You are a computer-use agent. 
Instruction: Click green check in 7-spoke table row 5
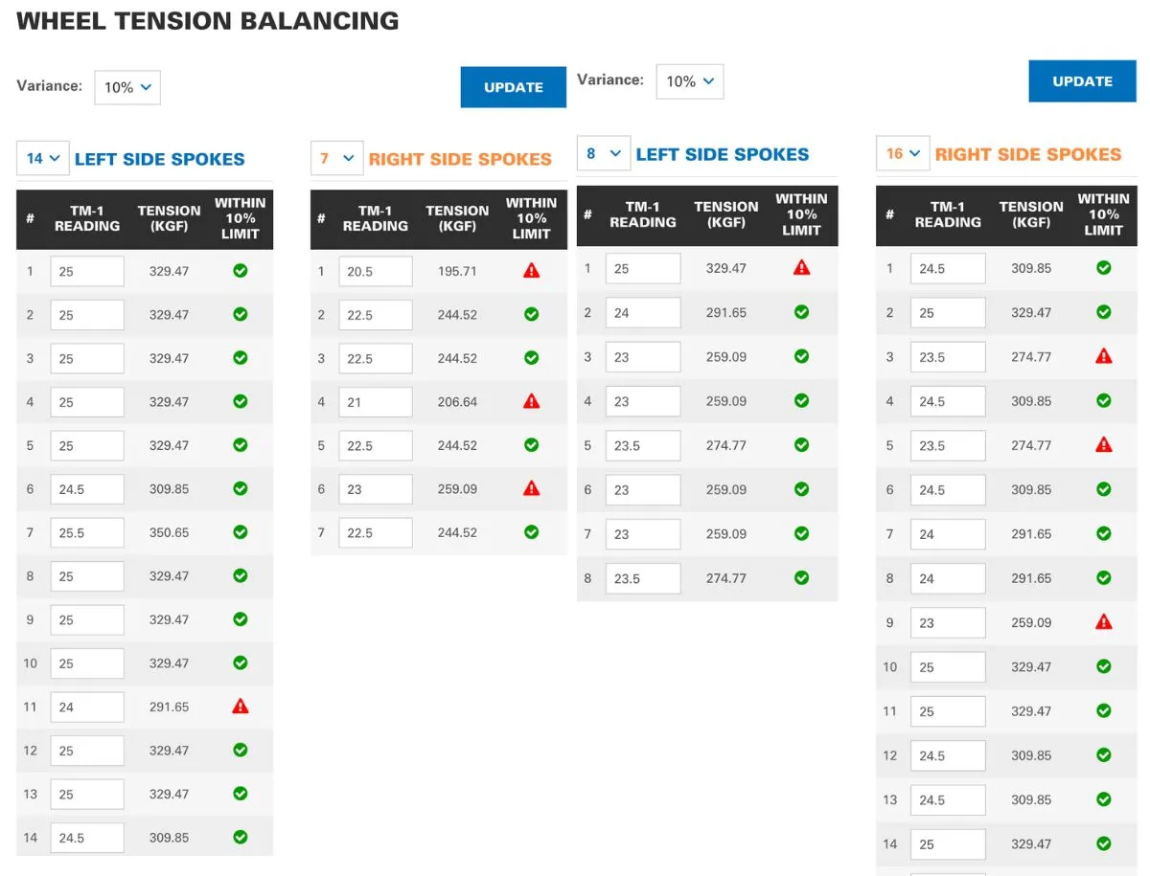[532, 445]
